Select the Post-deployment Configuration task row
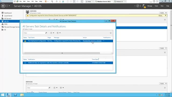The width and height of the screenshot is (172, 97). [x=68, y=41]
